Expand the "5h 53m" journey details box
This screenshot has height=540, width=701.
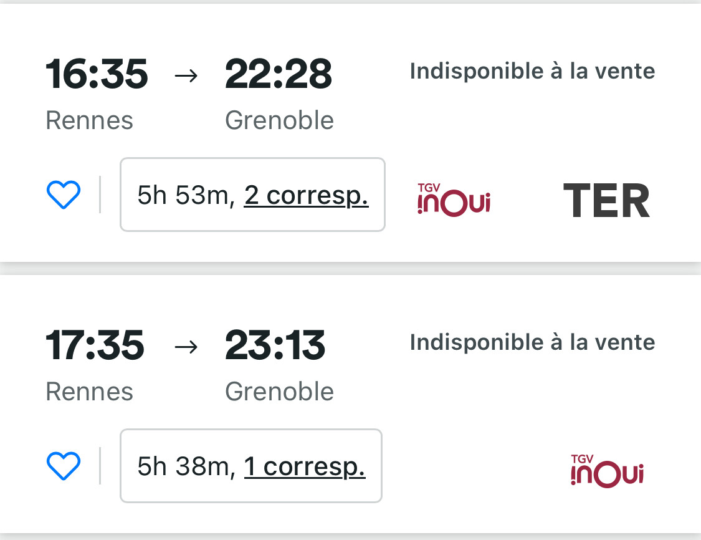click(186, 195)
